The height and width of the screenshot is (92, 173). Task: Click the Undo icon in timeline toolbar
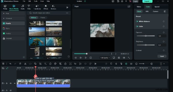click(10, 64)
